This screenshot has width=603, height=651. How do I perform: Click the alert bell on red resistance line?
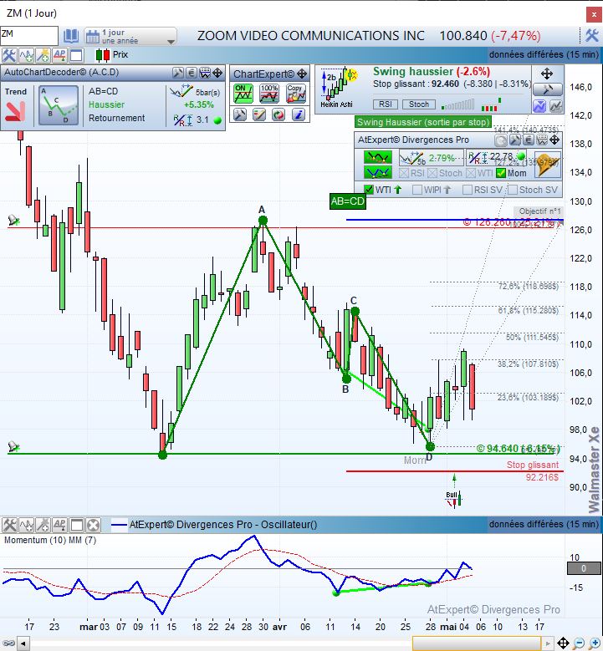pos(13,220)
